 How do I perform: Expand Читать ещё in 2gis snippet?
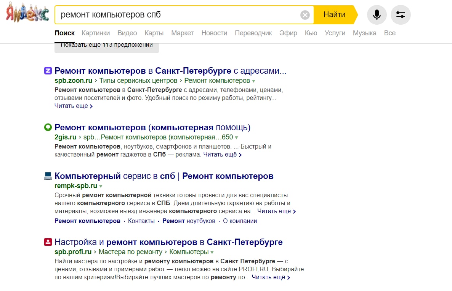[x=222, y=154]
